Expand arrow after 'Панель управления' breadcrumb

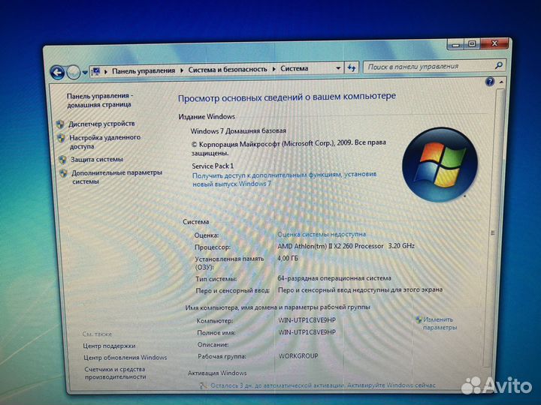182,70
